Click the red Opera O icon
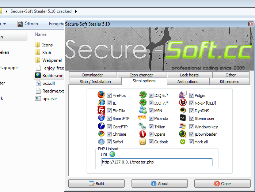255x192 pixels. tap(142, 134)
